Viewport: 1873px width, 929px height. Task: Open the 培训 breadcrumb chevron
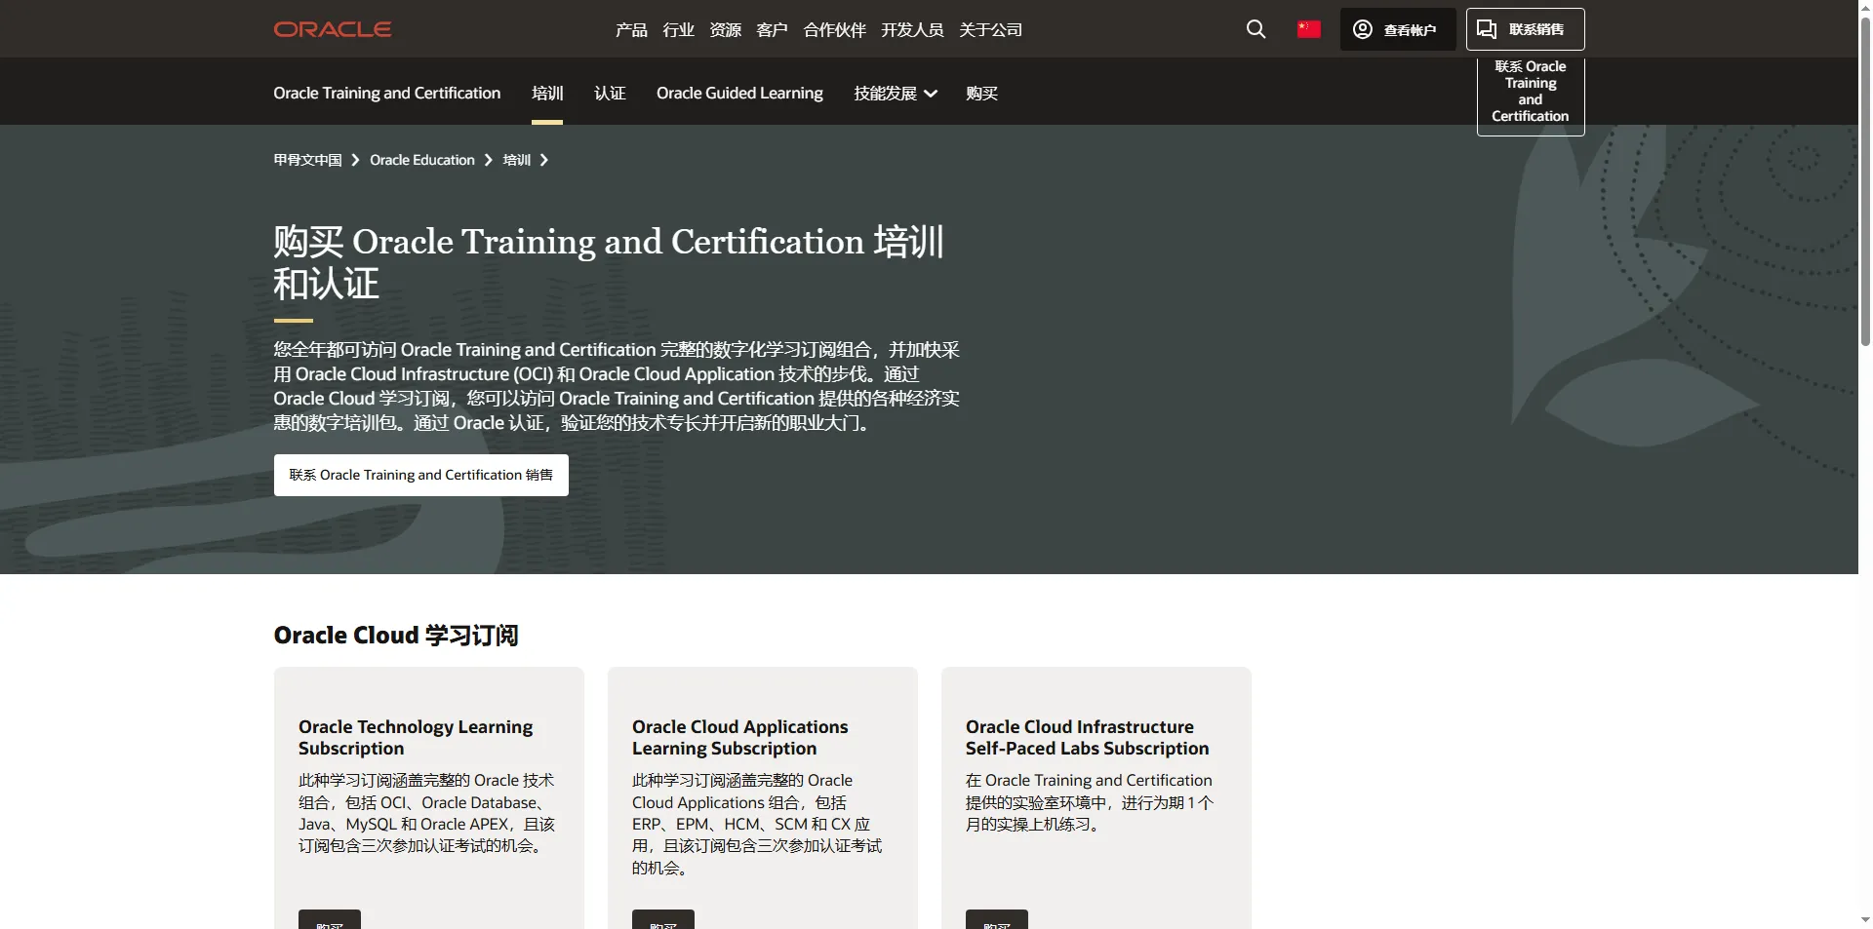pos(544,160)
